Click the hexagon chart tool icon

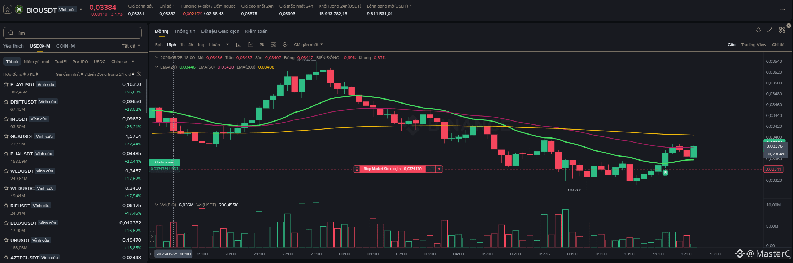(285, 44)
